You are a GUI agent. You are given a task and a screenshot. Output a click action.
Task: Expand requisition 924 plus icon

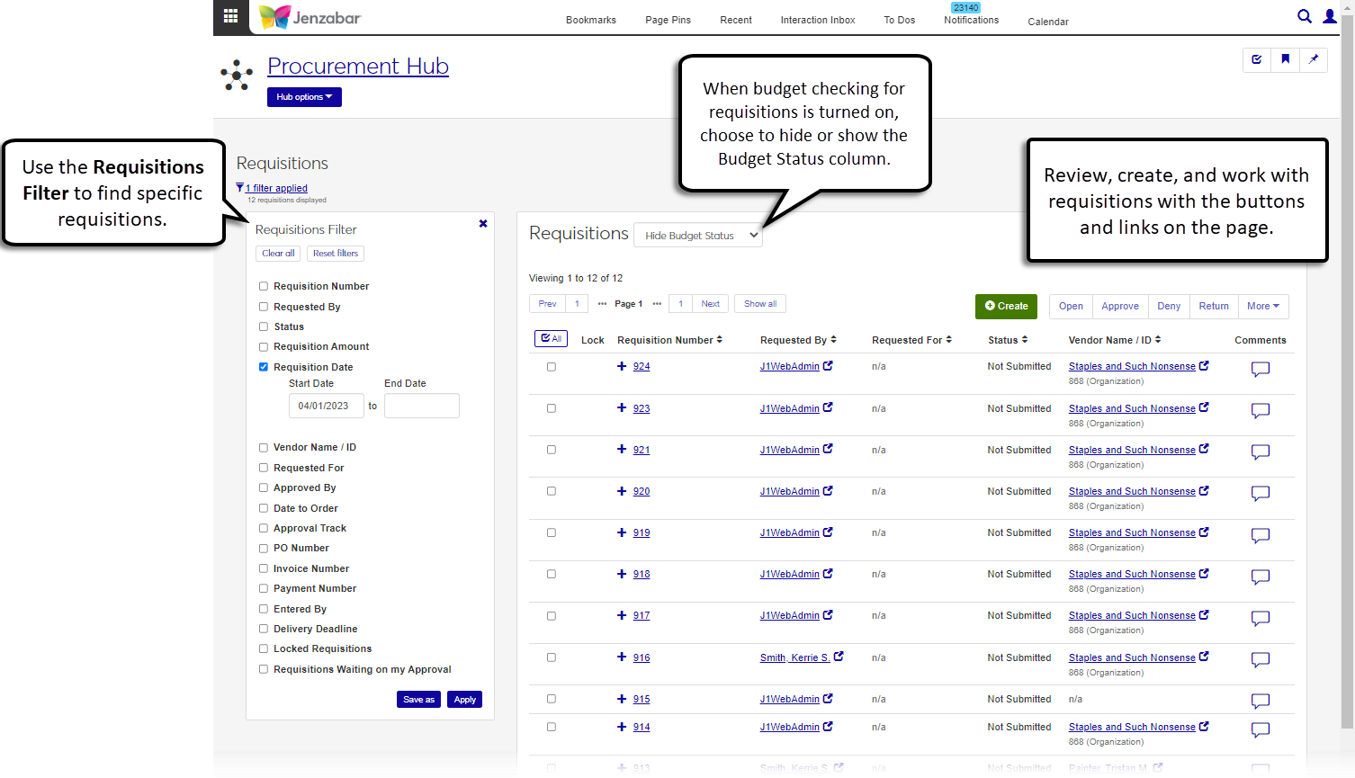coord(621,366)
